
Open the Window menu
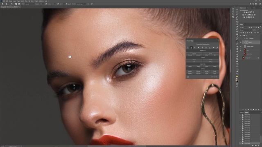tap(41, 1)
